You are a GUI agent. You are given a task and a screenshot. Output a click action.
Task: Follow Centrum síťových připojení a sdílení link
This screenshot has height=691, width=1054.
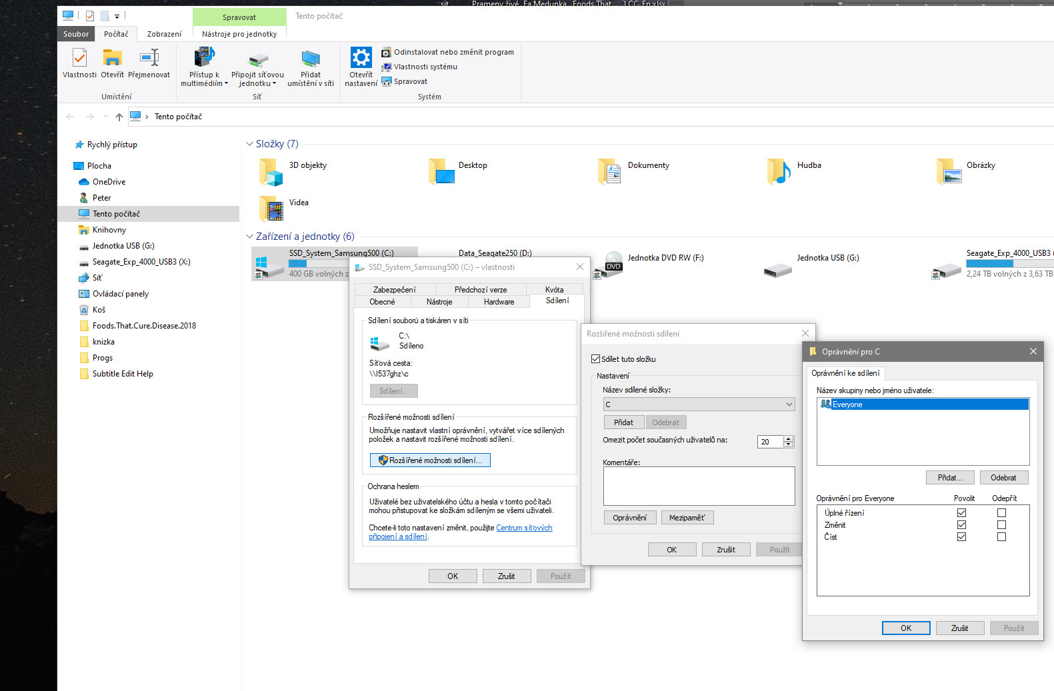(x=461, y=532)
